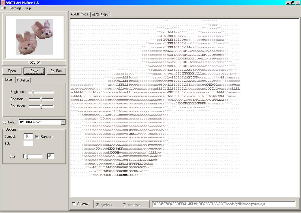Click the ASCII Art Maker title bar icon
Screen dimensions: 301x213
tap(3, 3)
